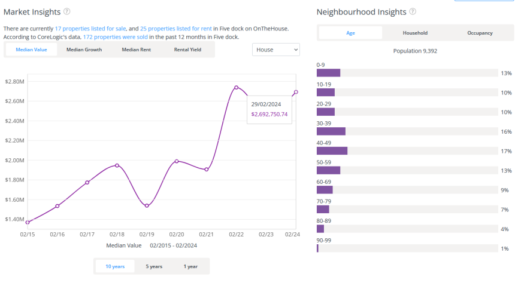Choose the 10 years range button
The image size is (521, 292).
tap(115, 266)
